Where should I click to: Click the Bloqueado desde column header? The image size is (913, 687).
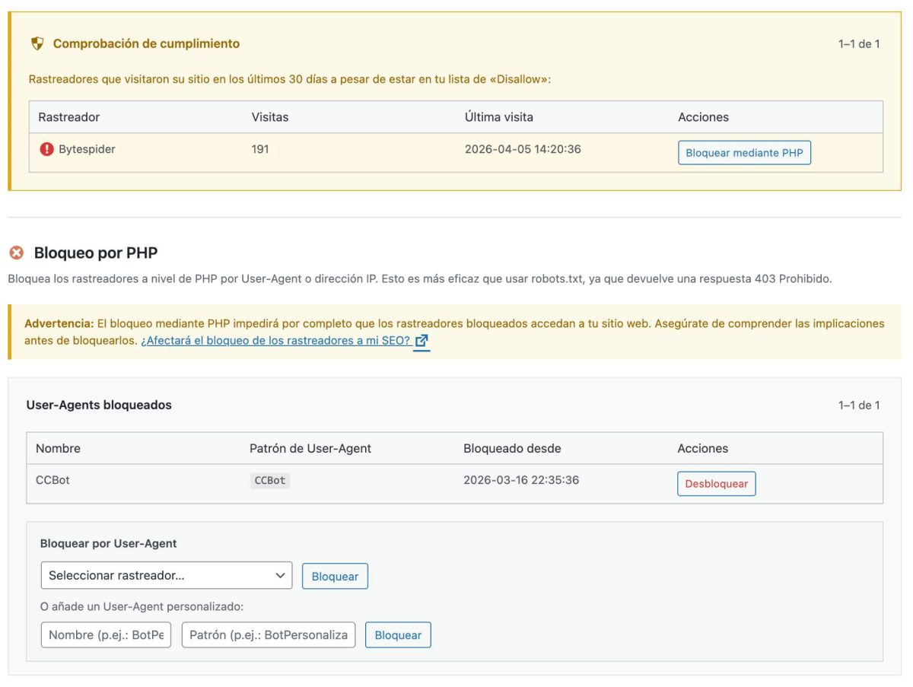512,448
